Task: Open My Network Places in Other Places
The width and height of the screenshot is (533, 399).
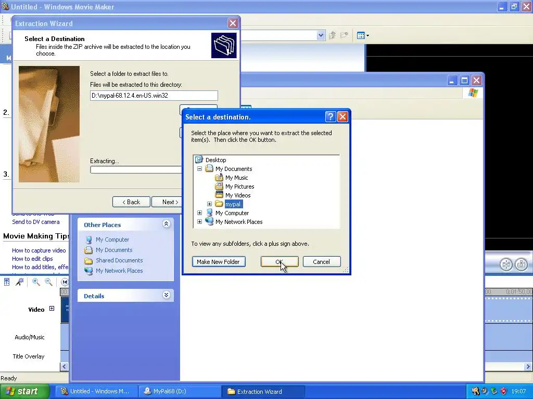Action: (119, 271)
